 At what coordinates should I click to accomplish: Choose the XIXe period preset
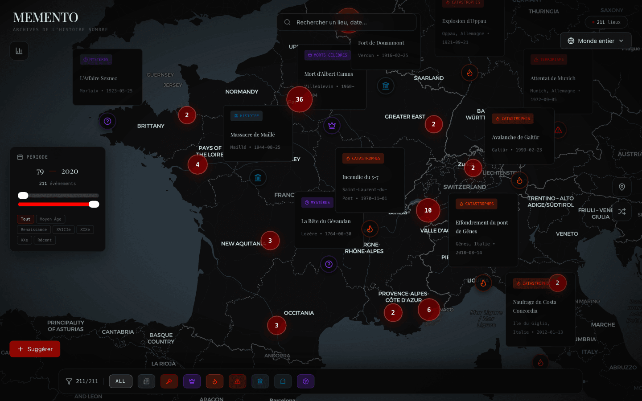[85, 230]
